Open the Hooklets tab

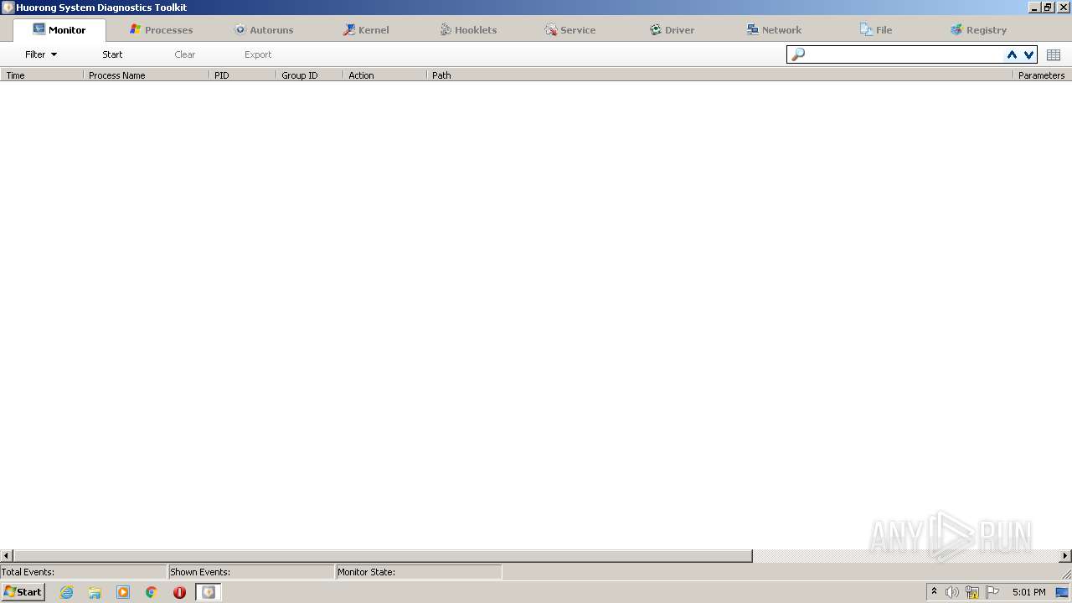click(468, 29)
